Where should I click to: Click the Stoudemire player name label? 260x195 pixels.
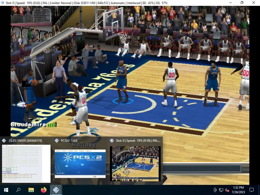point(28,124)
